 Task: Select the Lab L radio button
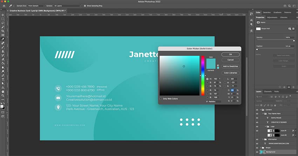(225, 79)
